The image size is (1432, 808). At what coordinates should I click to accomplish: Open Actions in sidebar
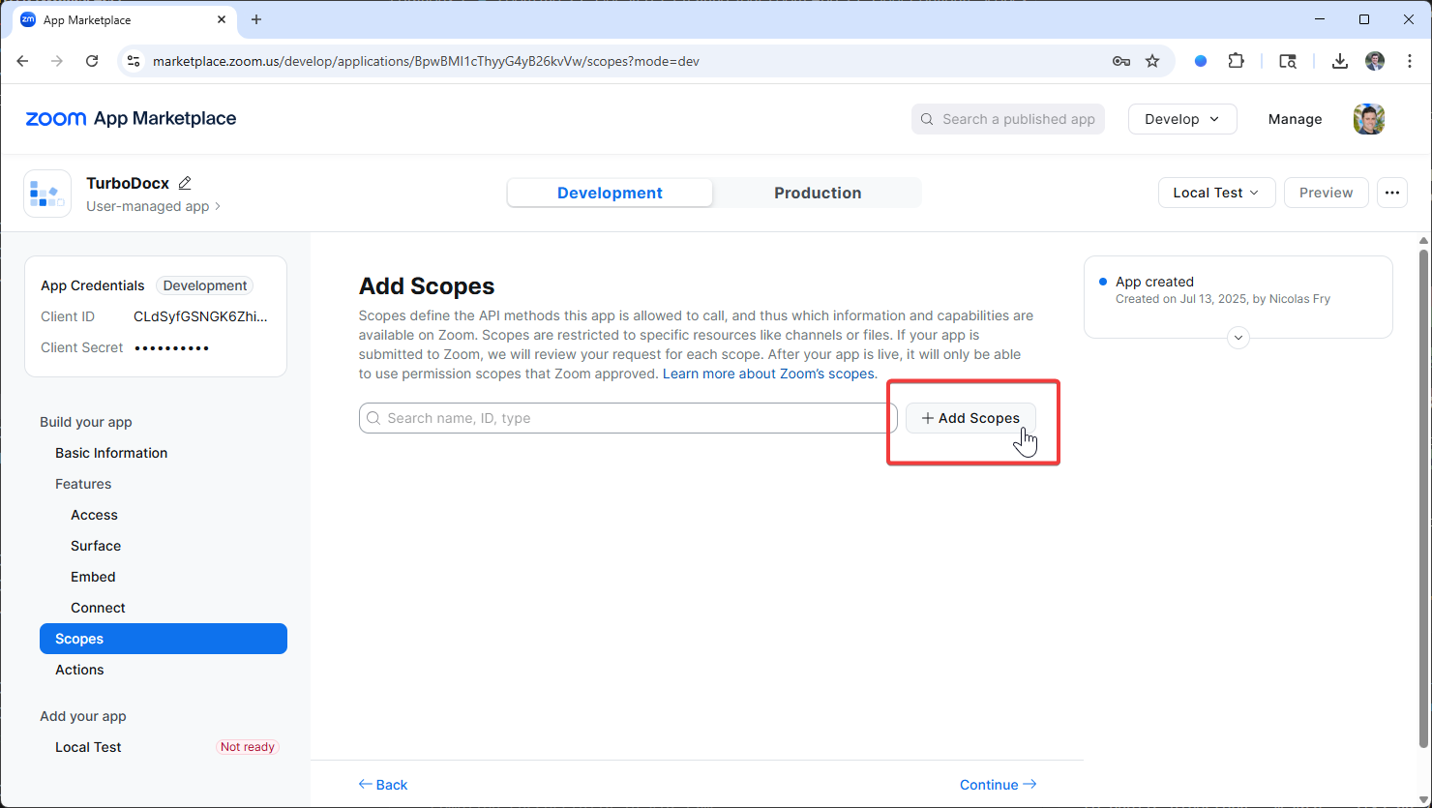tap(79, 670)
